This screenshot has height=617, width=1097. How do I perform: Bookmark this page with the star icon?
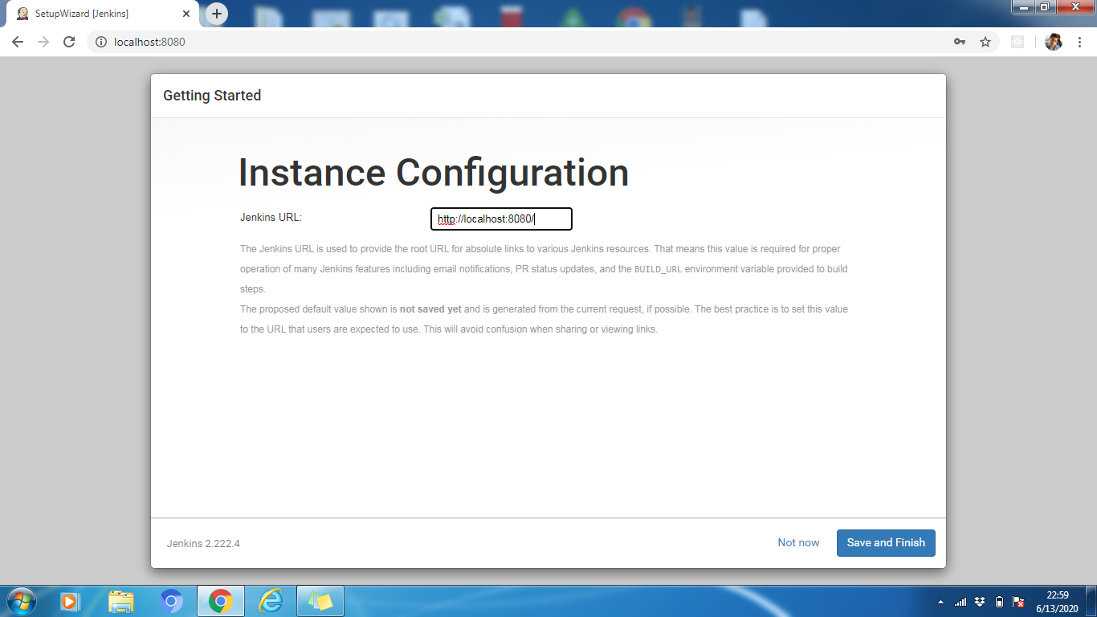click(x=985, y=42)
